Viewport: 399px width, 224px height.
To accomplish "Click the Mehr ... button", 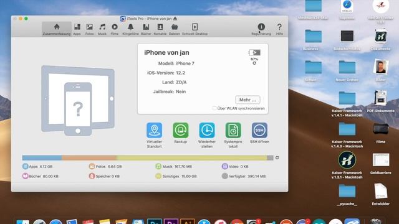I will (x=248, y=100).
